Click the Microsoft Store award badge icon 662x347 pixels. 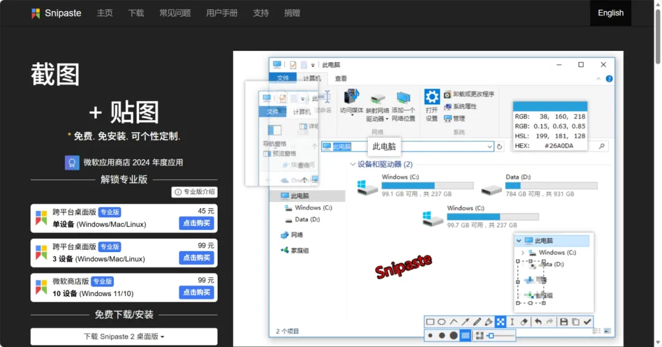72,162
